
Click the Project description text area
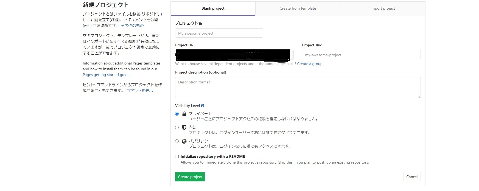point(298,88)
